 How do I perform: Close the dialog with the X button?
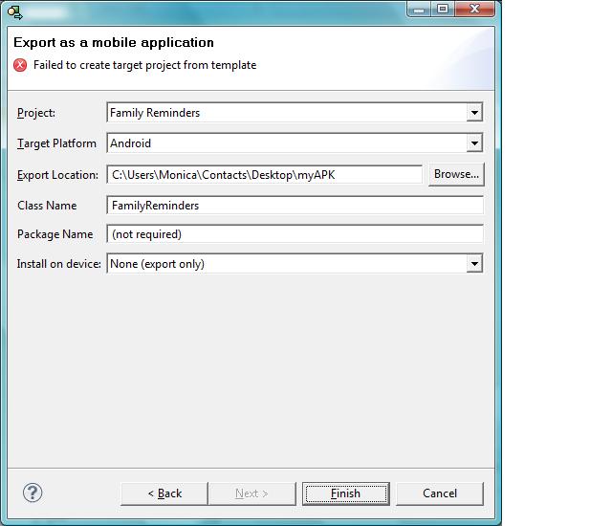[475, 9]
